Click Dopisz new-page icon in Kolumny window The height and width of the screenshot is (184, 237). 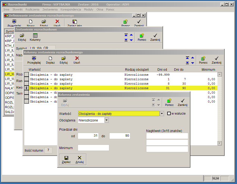(x=50, y=58)
